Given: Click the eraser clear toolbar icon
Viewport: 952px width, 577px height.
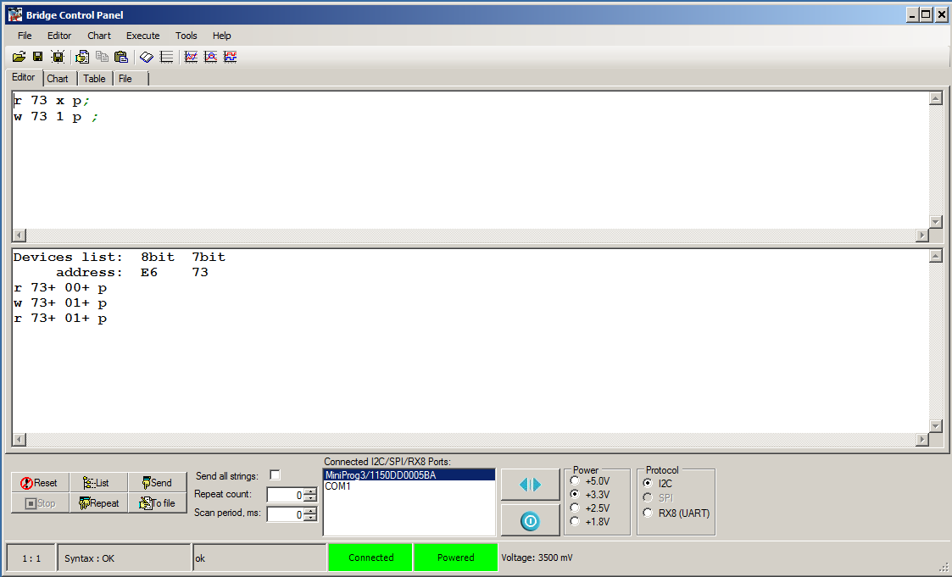Looking at the screenshot, I should (x=147, y=57).
